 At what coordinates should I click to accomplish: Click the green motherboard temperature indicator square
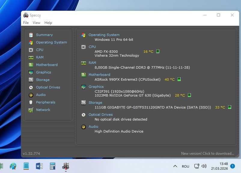coord(179,79)
